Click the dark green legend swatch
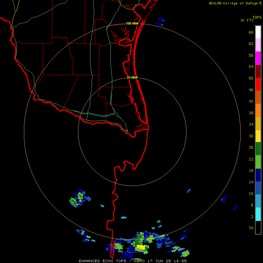This screenshot has height=263, width=263. (258, 149)
